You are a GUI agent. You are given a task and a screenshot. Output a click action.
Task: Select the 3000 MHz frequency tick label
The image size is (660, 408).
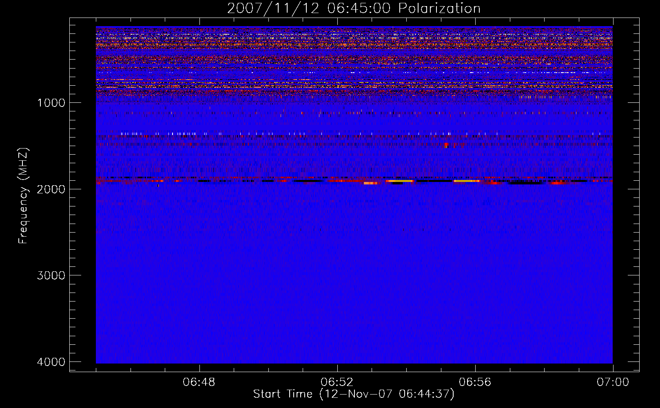coord(51,275)
